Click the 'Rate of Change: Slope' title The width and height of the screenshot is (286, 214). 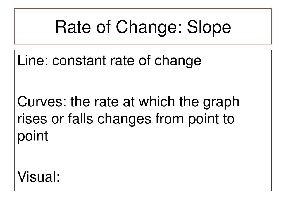click(x=143, y=27)
